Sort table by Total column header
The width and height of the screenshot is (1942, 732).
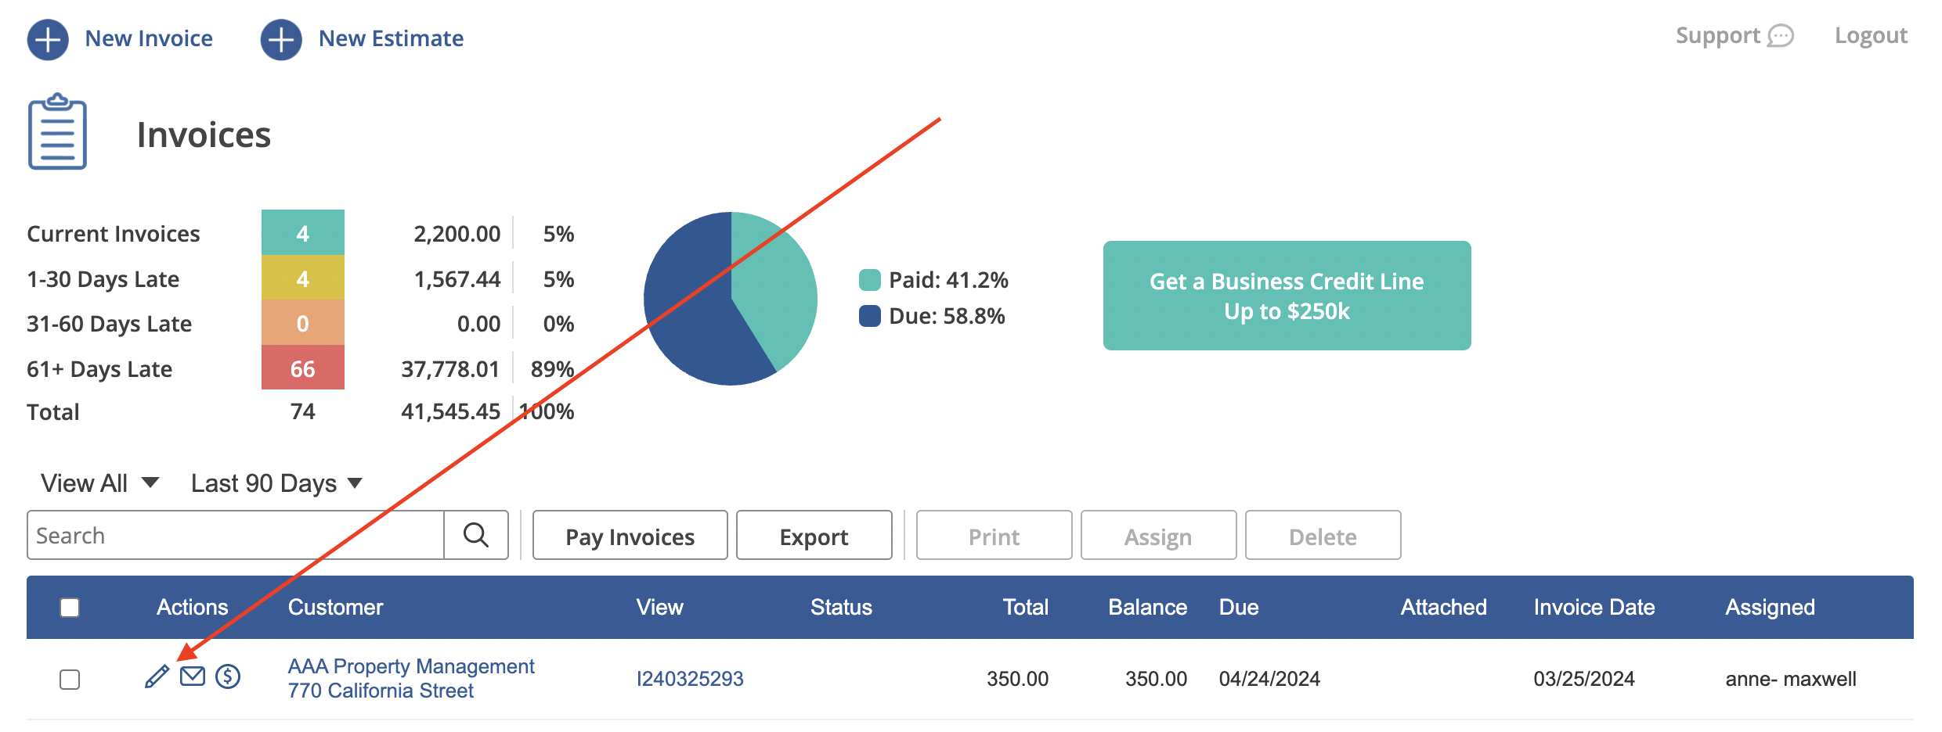(x=1025, y=607)
